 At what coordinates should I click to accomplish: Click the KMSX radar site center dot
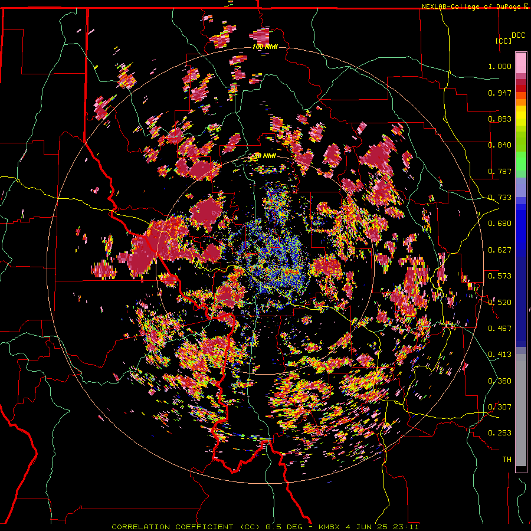click(x=264, y=265)
